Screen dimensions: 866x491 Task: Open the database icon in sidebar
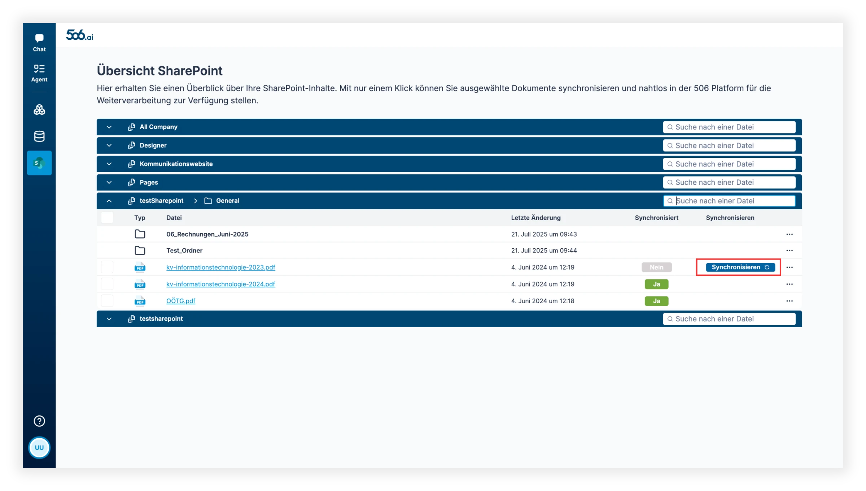(x=39, y=136)
